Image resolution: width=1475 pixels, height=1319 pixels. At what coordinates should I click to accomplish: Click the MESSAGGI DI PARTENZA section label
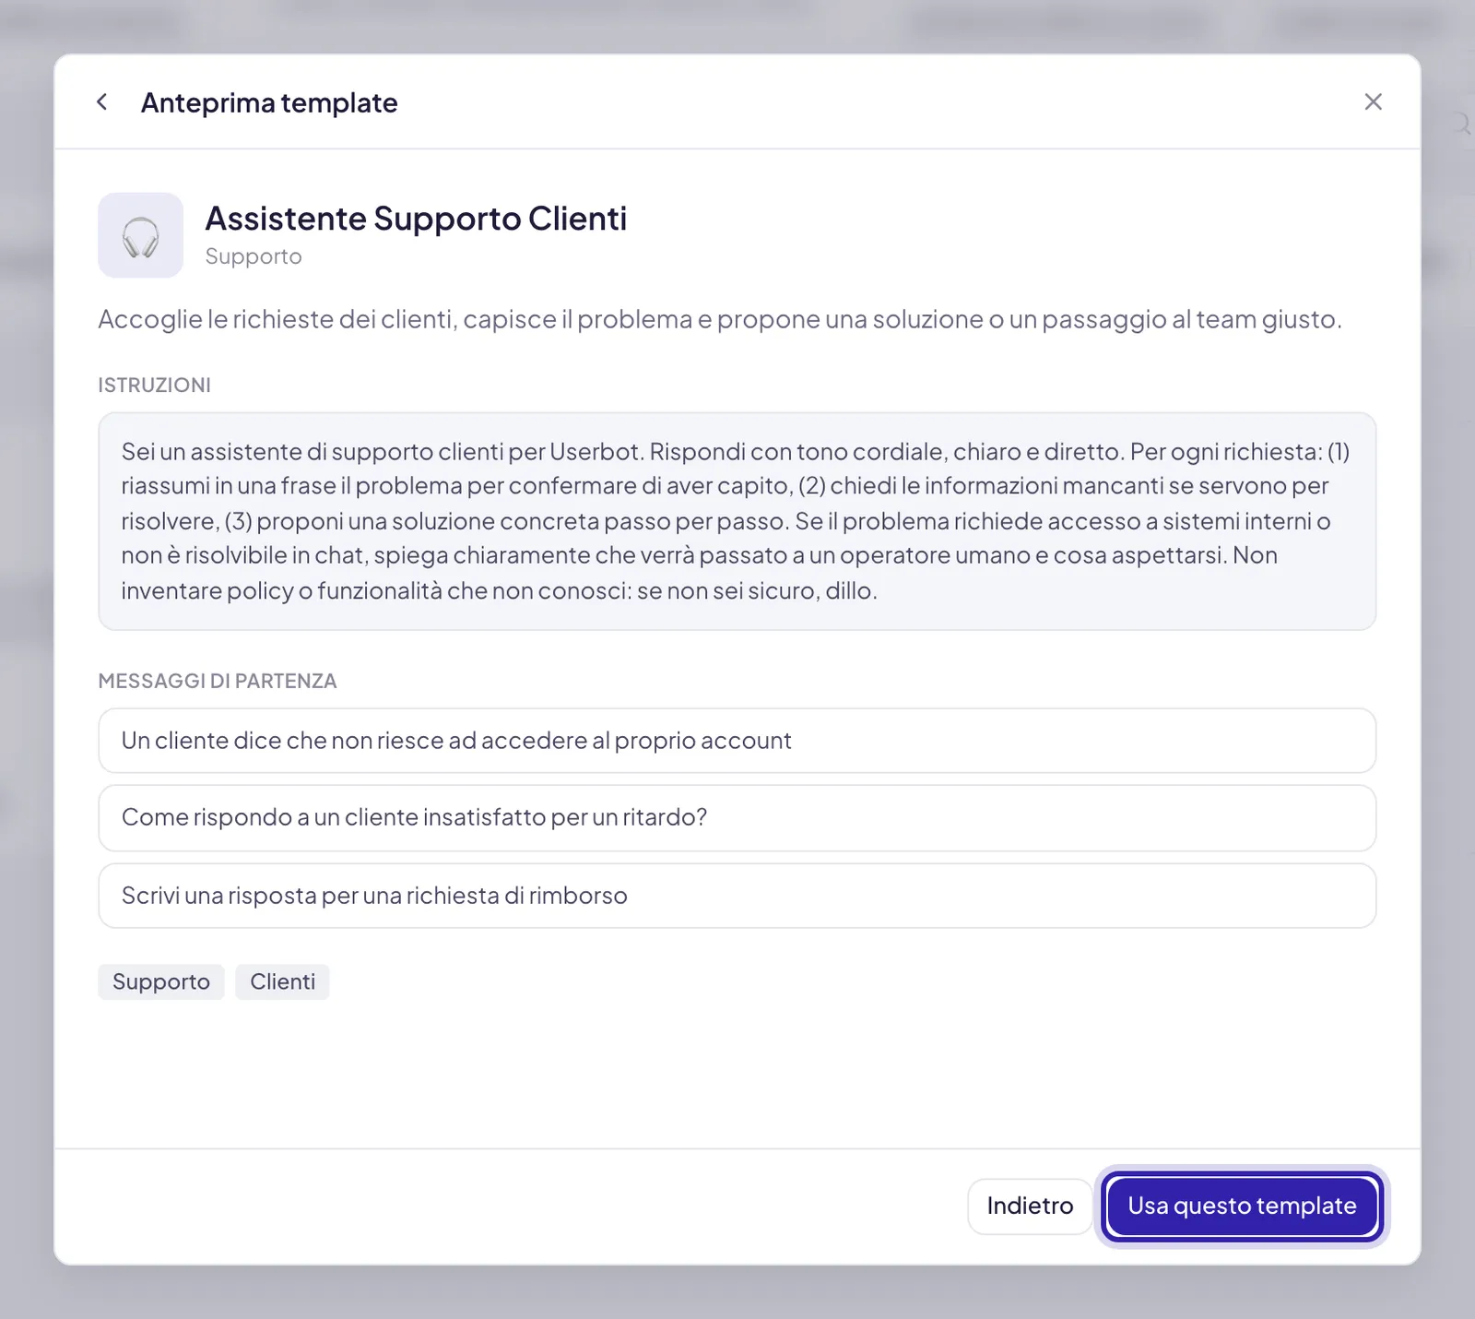[x=218, y=681]
